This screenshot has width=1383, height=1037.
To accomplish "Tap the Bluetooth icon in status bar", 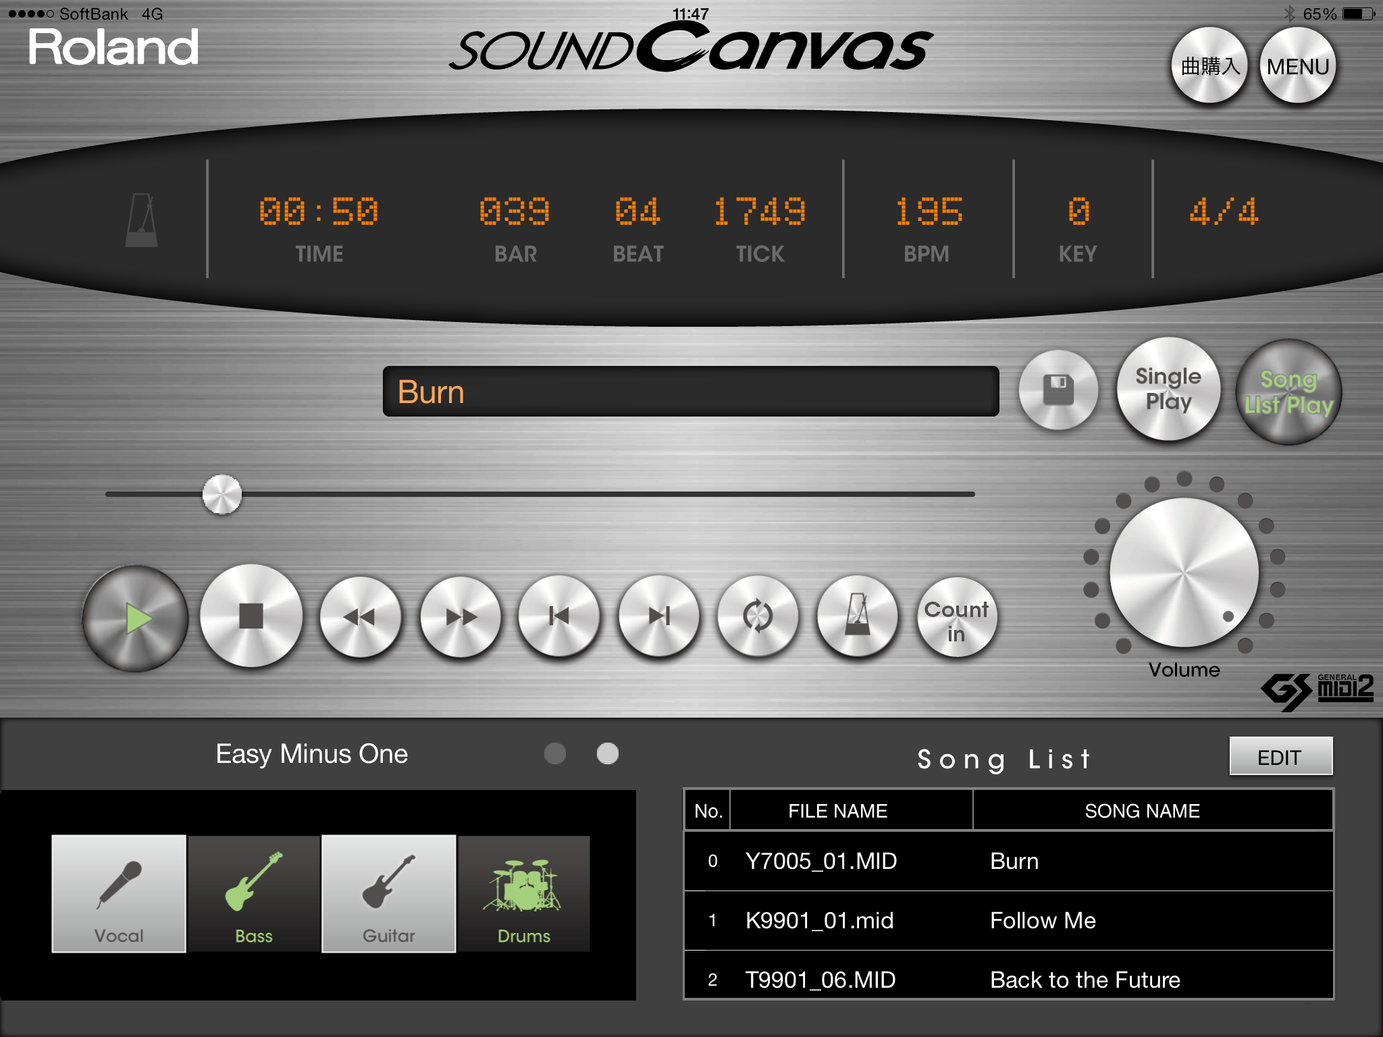I will [x=1289, y=14].
